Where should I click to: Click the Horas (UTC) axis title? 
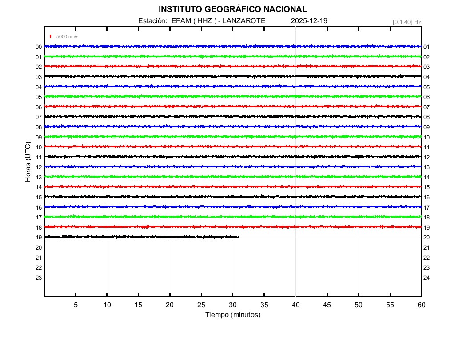coord(28,162)
